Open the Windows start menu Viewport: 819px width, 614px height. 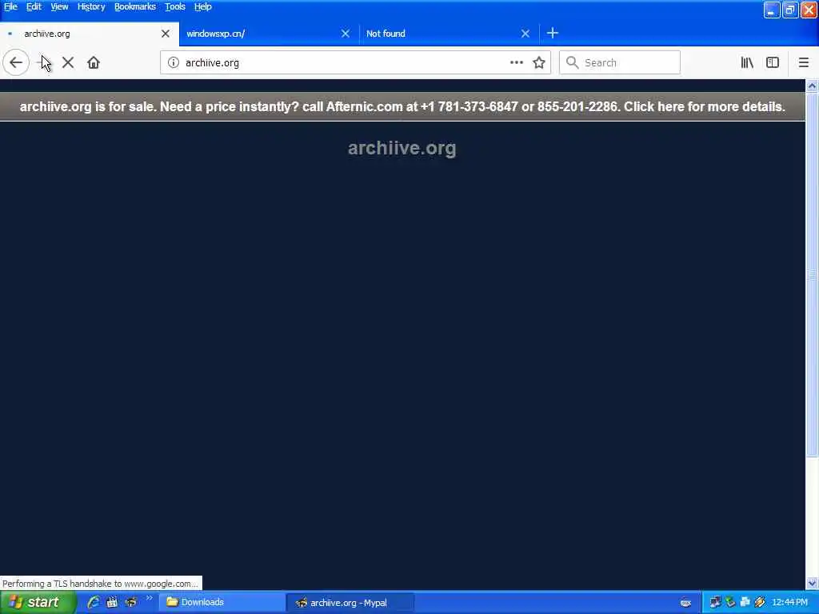coord(38,603)
